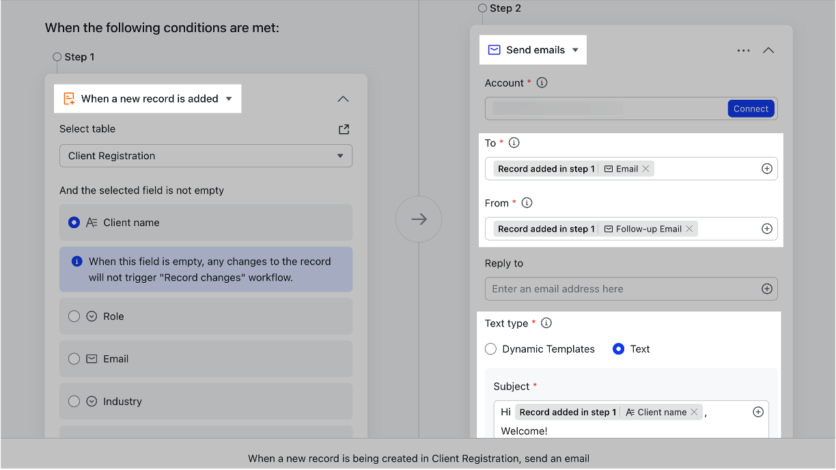
Task: Collapse the Send emails step panel
Action: point(768,50)
